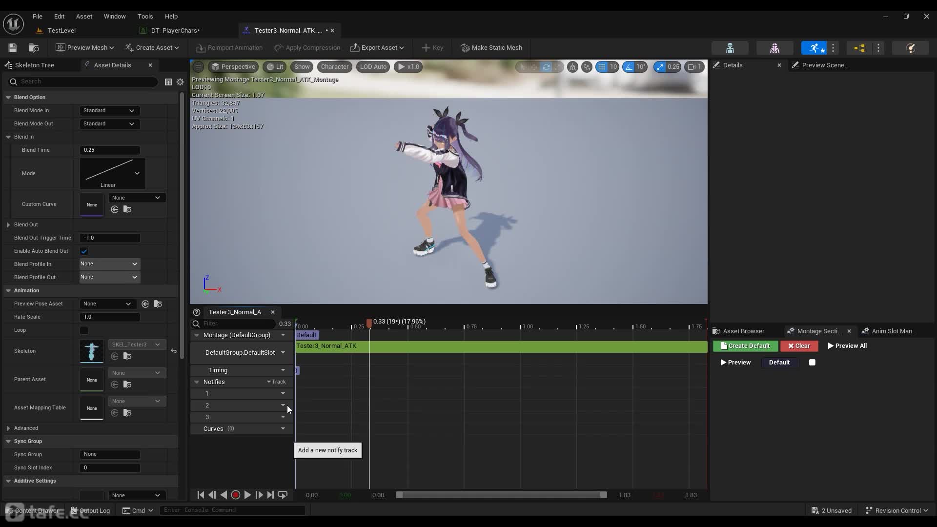Open Revision Control menu in status bar
This screenshot has width=937, height=527.
(x=896, y=511)
